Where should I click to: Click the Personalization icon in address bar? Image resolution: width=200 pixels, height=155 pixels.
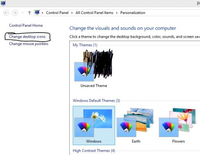(37, 13)
